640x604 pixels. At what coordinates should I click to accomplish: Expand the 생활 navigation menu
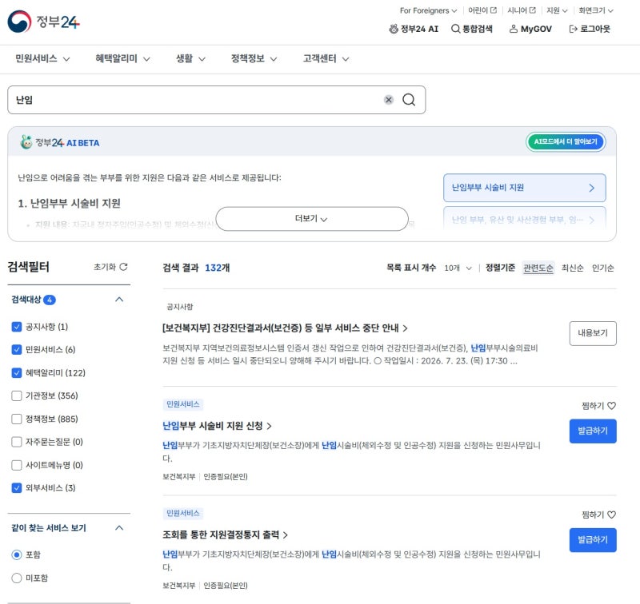click(190, 58)
